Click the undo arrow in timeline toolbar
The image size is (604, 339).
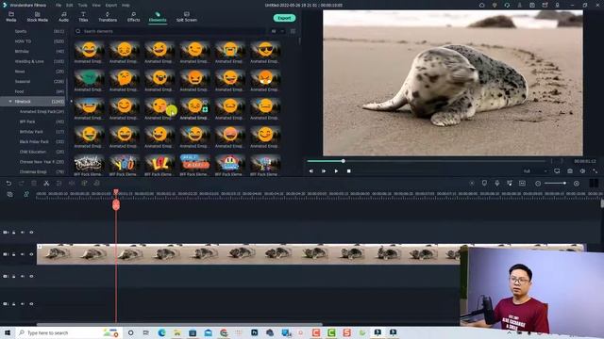8,184
